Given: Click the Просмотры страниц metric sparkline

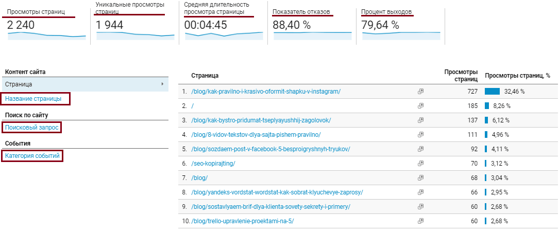Looking at the screenshot, I should tap(47, 35).
